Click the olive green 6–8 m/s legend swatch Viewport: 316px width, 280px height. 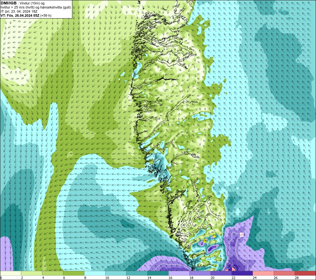pyautogui.click(x=74, y=273)
